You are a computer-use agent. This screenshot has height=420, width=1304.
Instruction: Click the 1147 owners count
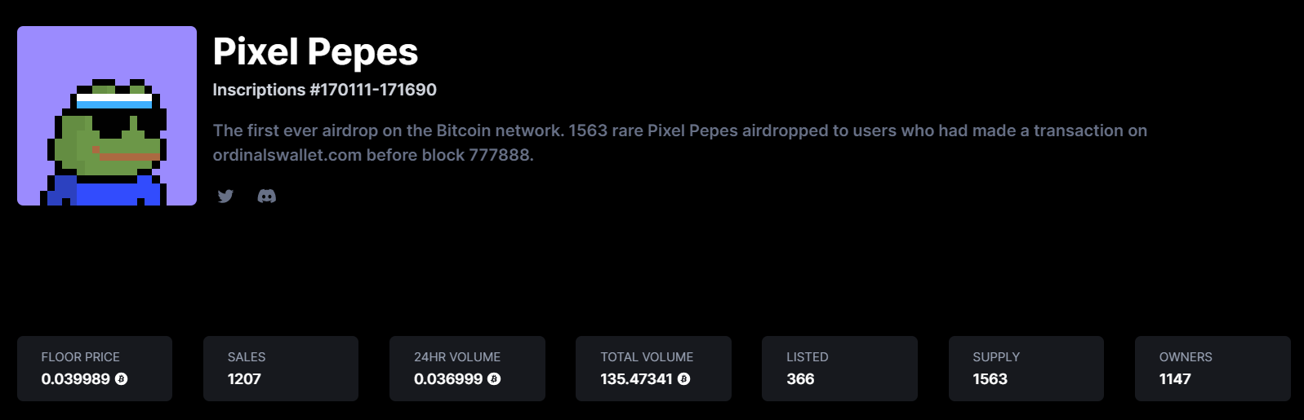(1175, 379)
